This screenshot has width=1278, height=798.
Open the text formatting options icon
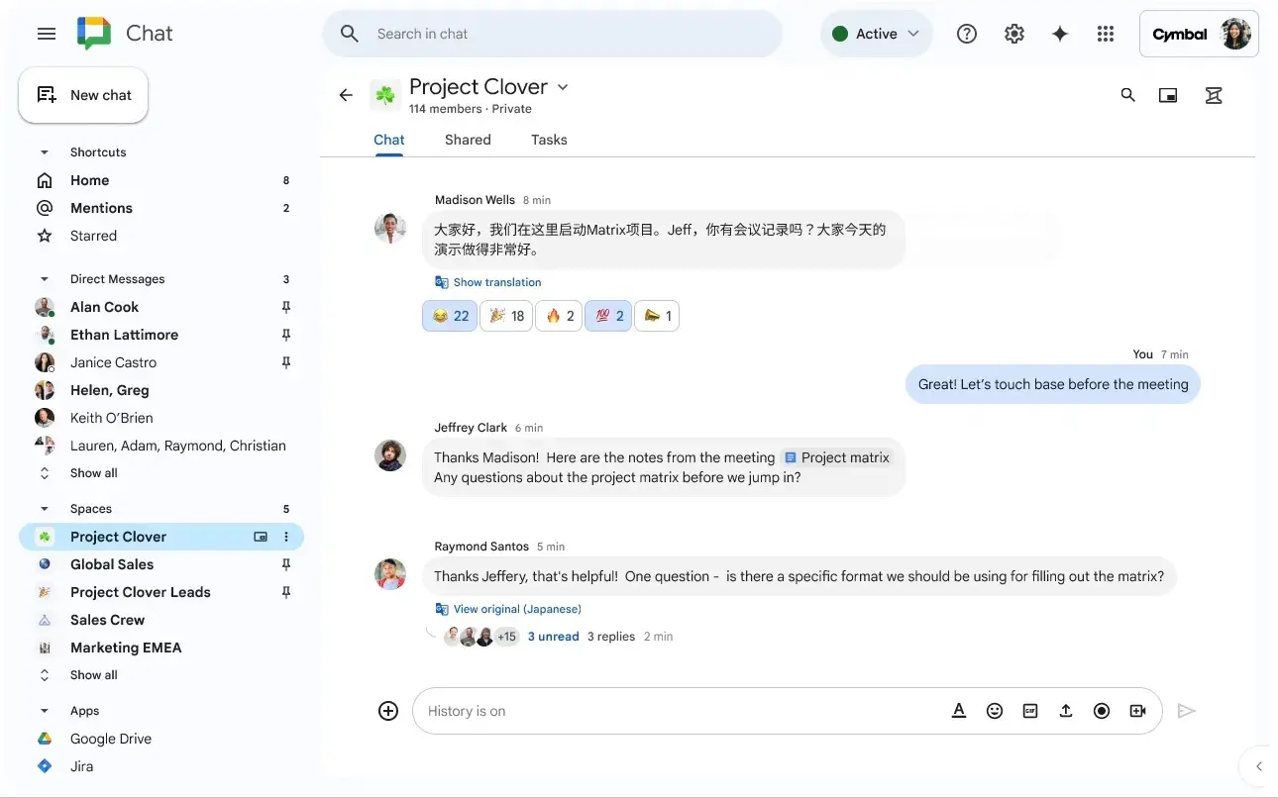(959, 711)
